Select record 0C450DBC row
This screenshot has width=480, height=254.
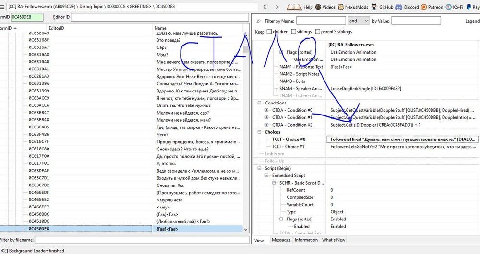[122, 214]
